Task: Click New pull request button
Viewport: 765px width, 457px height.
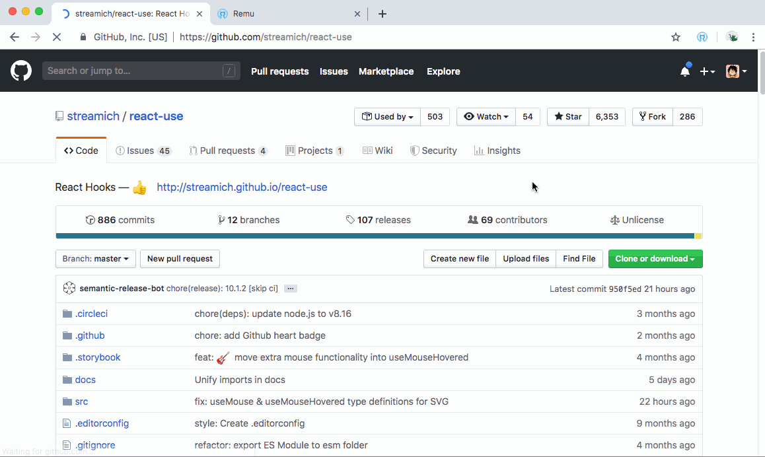Action: point(180,258)
